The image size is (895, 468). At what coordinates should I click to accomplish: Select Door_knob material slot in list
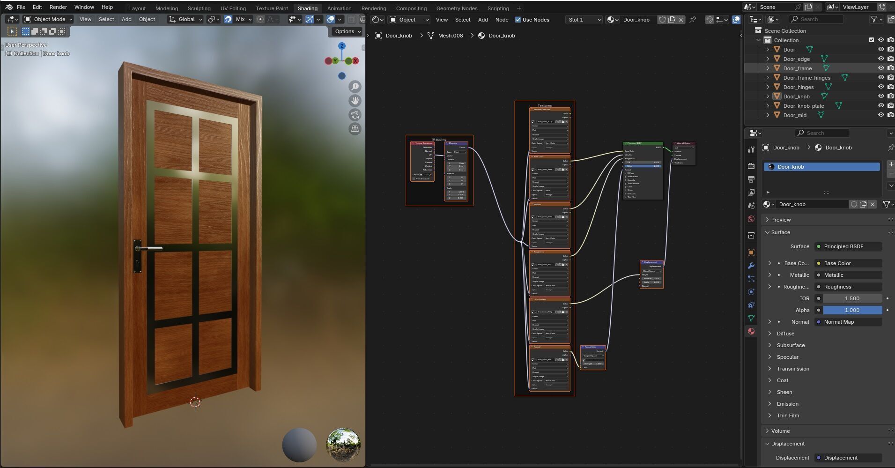tap(821, 167)
